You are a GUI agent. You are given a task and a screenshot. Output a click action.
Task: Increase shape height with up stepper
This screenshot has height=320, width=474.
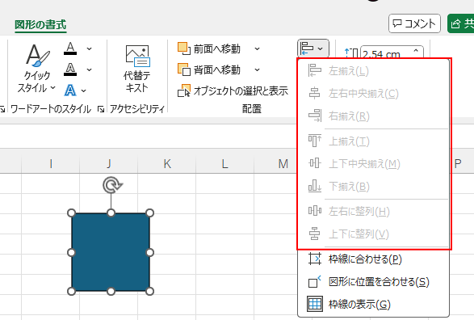click(x=416, y=51)
